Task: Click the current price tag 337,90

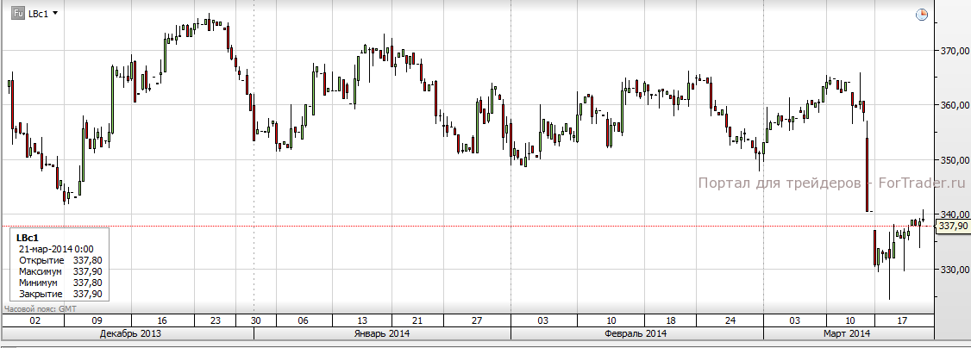Action: point(952,227)
